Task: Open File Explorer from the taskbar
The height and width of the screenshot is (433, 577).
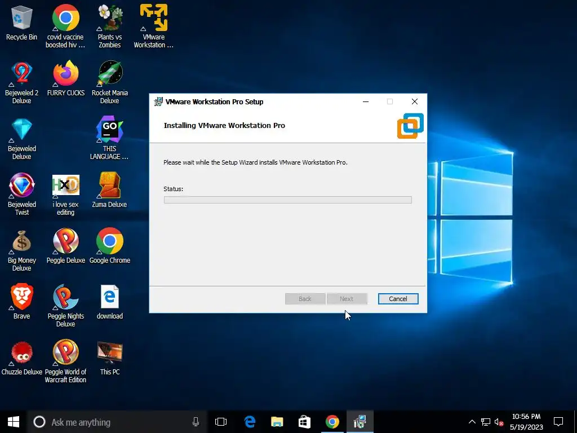Action: coord(277,422)
